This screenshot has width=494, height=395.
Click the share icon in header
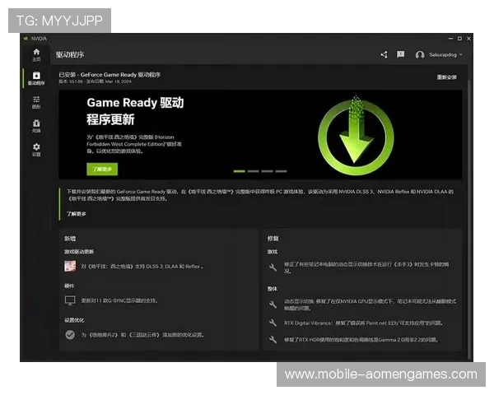pyautogui.click(x=384, y=55)
